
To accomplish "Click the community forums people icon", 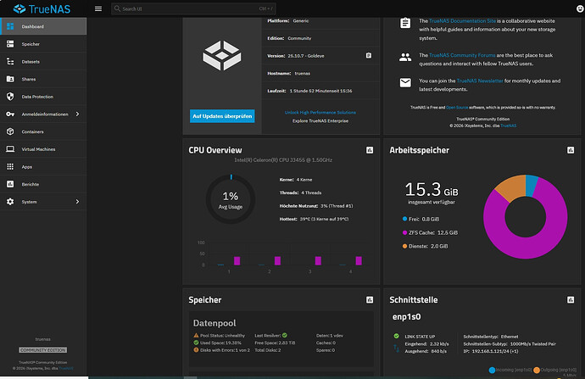I will click(405, 57).
